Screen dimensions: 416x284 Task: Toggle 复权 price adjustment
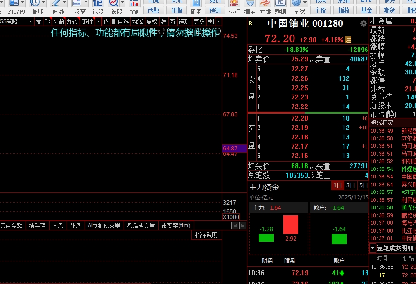152,21
